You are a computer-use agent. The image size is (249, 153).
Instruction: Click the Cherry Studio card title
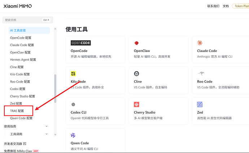tap(145, 112)
